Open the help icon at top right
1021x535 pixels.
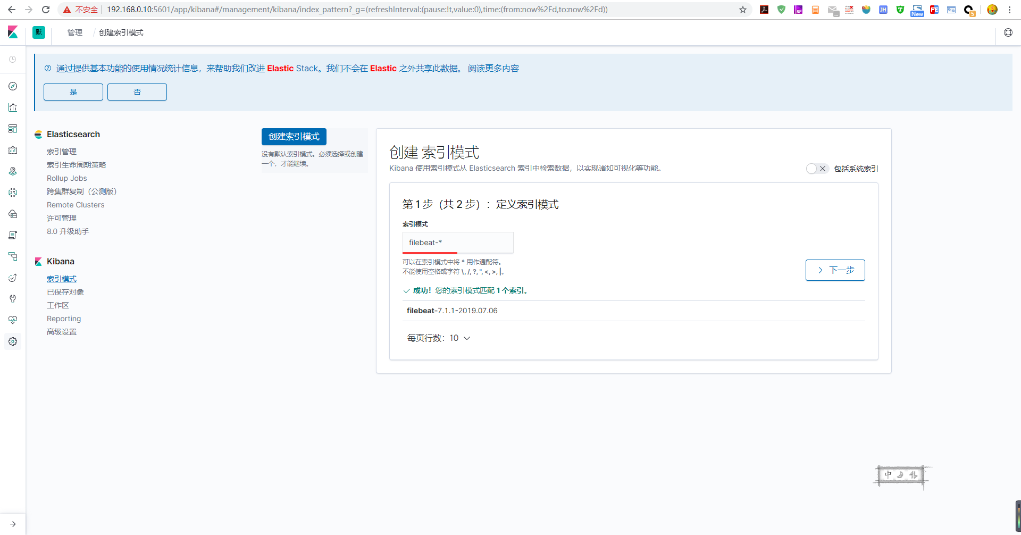coord(1008,32)
